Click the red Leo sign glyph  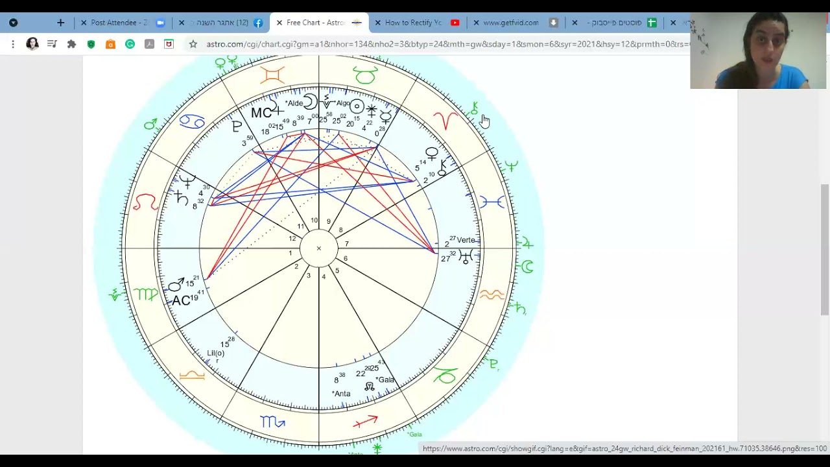pyautogui.click(x=145, y=202)
